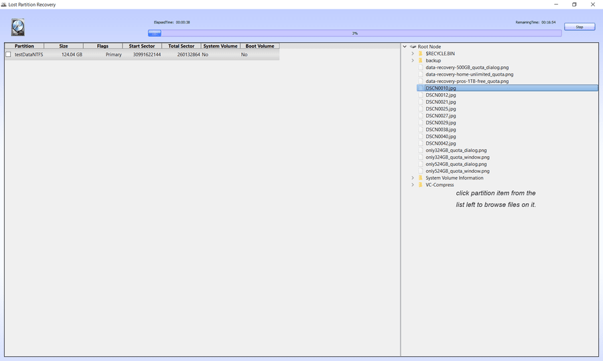Sort by the Size column header
Image resolution: width=603 pixels, height=361 pixels.
point(64,46)
